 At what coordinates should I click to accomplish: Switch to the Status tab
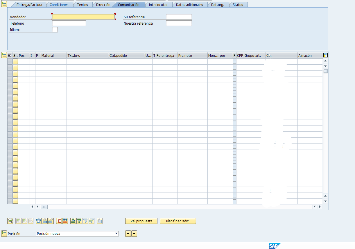[238, 5]
